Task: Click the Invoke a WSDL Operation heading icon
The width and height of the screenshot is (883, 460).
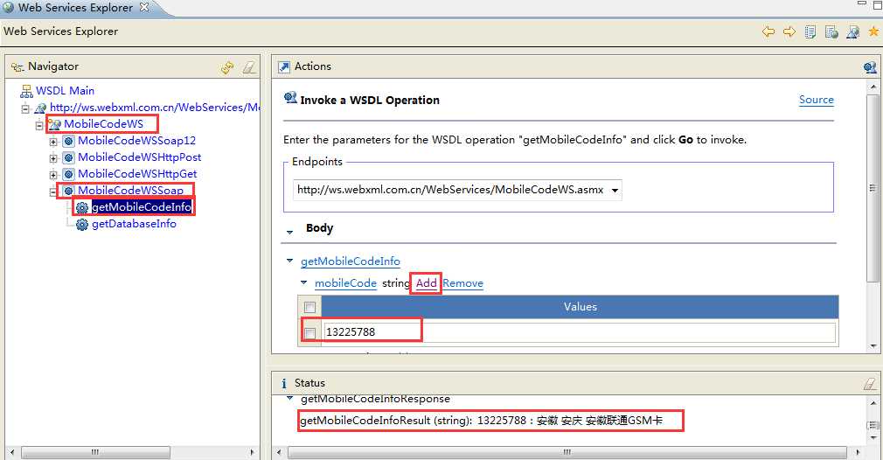Action: coord(290,98)
